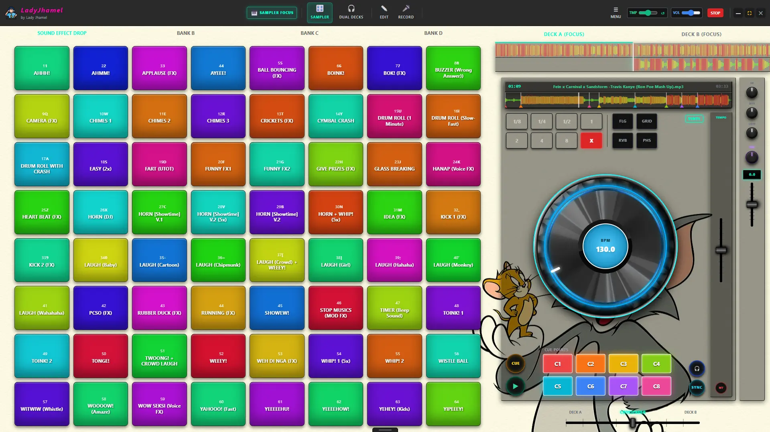Click the red X loop exit button

[591, 141]
